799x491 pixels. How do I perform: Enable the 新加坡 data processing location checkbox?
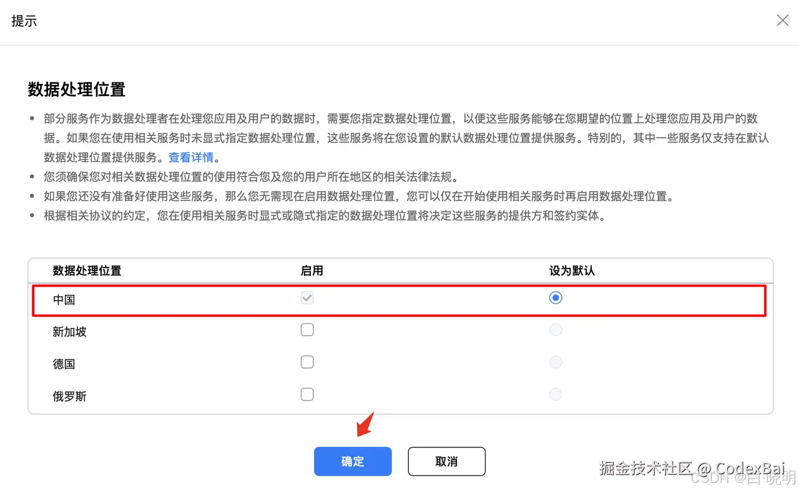tap(307, 329)
